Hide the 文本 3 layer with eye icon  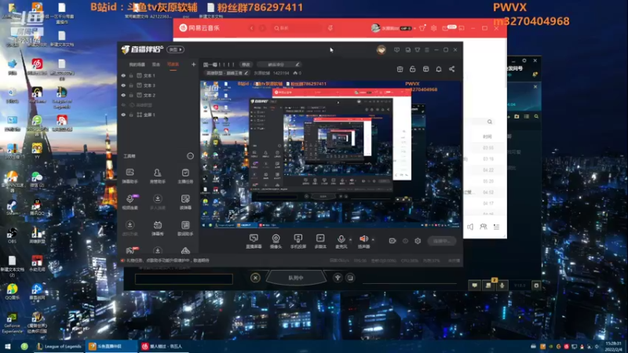[123, 86]
